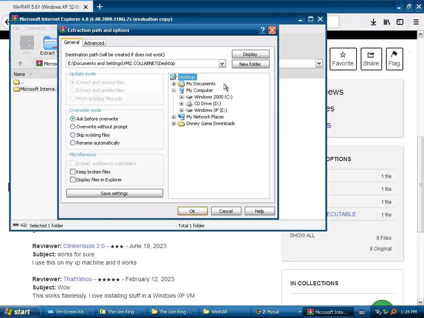Select the '..' parent folder entry
Viewport: 424px width, 318px height.
(18, 82)
